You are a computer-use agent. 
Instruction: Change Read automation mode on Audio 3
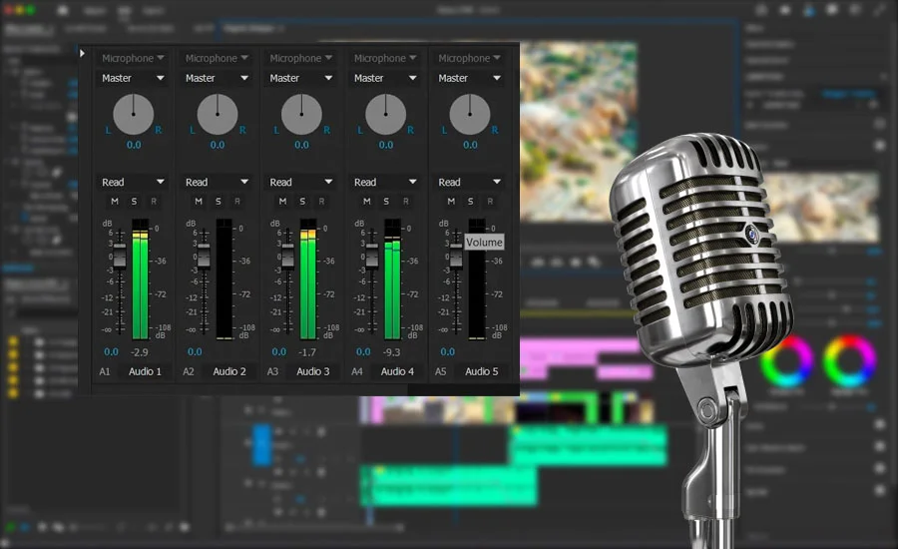coord(300,182)
